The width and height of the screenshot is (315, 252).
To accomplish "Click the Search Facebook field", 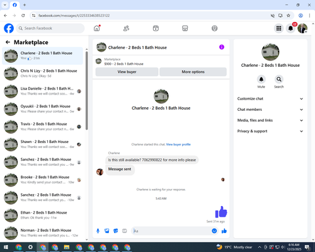I will coord(50,28).
